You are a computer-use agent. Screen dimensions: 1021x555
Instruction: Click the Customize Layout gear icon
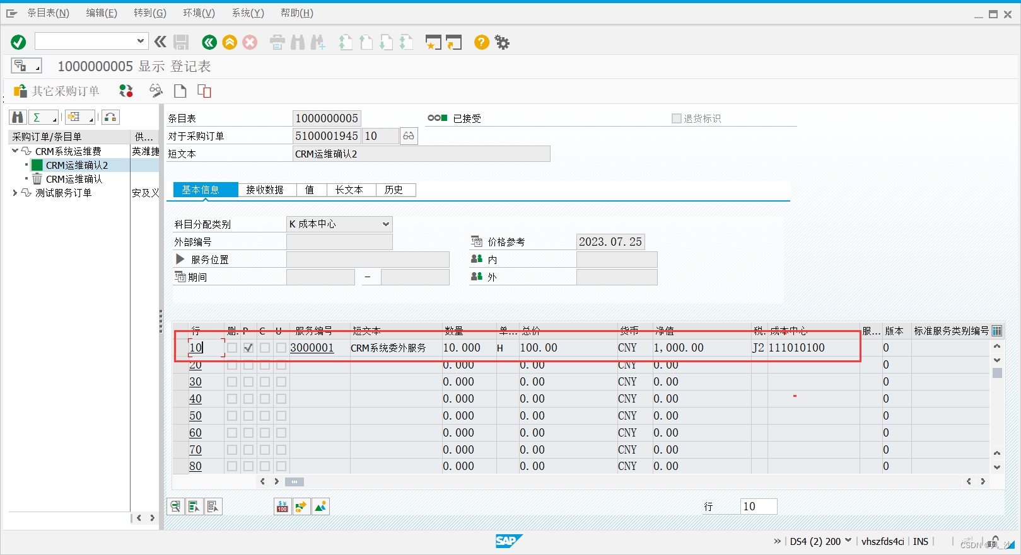502,42
